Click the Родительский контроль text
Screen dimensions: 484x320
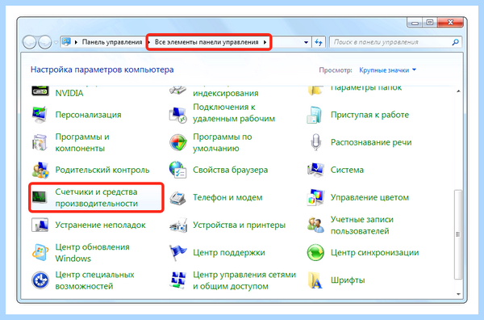click(102, 170)
